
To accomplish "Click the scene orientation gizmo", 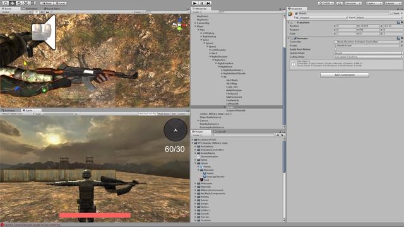I will coord(180,25).
